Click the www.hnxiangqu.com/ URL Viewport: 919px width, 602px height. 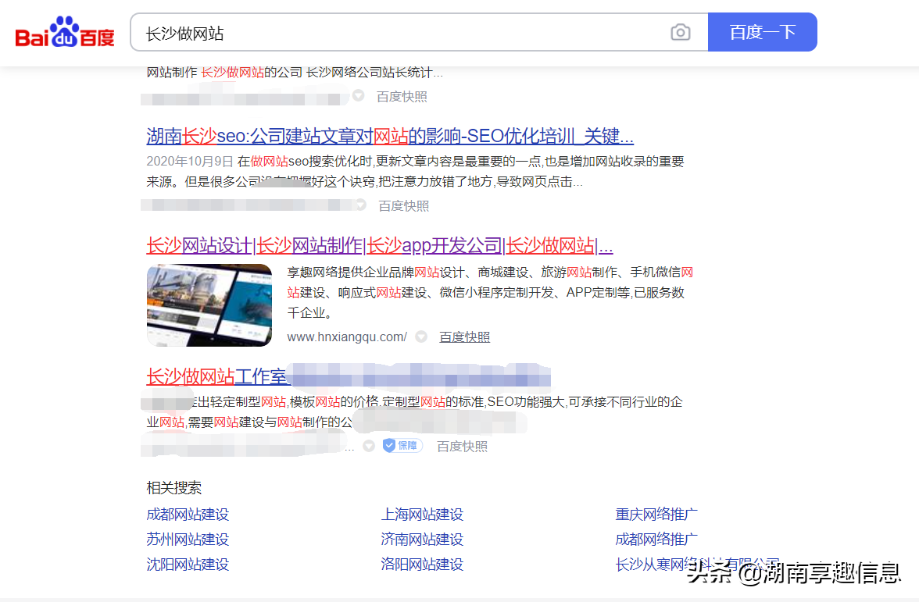coord(347,337)
